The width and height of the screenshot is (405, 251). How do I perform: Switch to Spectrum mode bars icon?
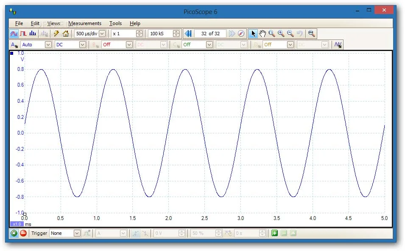[33, 34]
